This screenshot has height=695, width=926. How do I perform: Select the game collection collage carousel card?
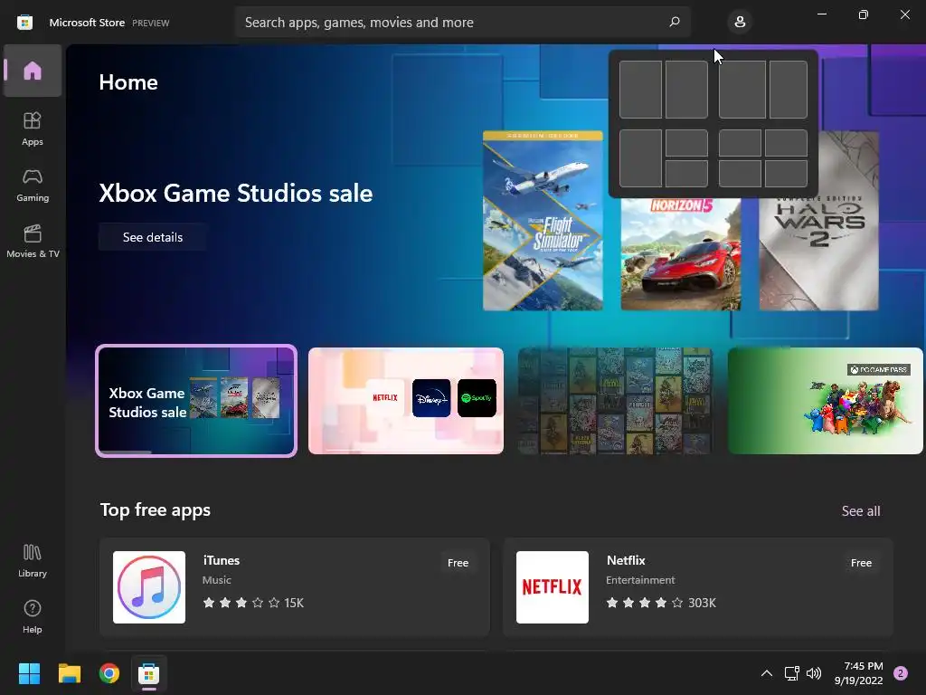[x=615, y=401]
